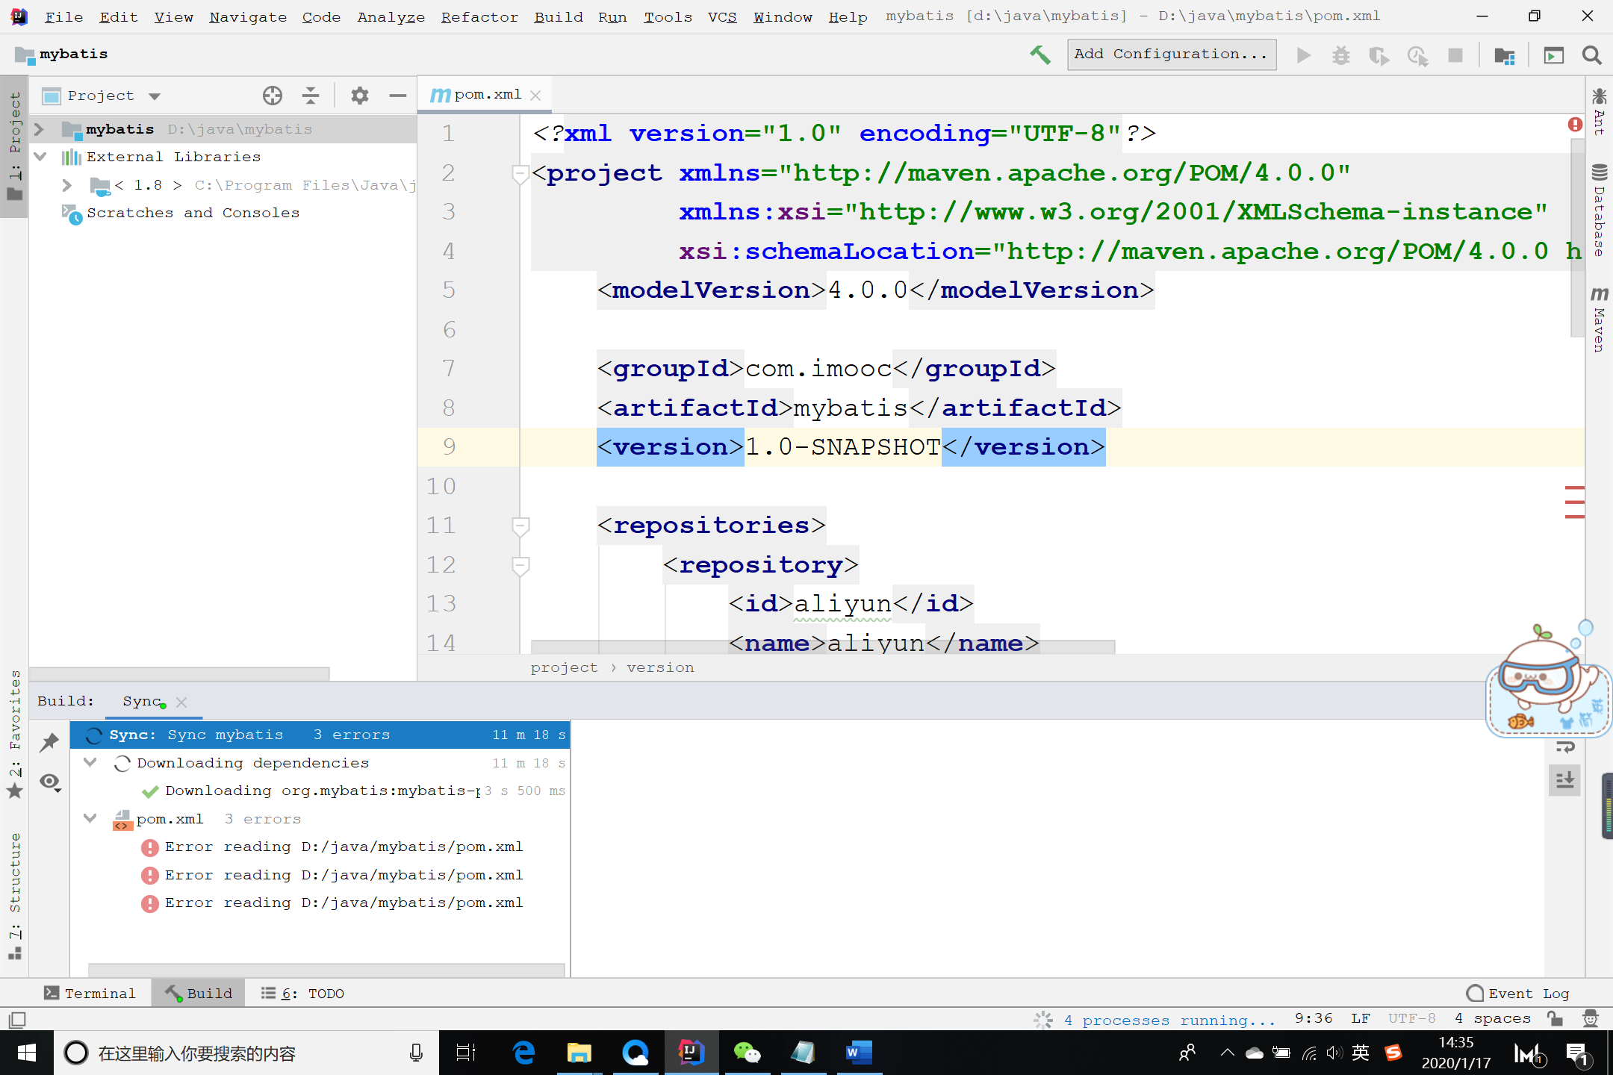Click 4 processes running status link
This screenshot has width=1613, height=1075.
tap(1171, 1020)
